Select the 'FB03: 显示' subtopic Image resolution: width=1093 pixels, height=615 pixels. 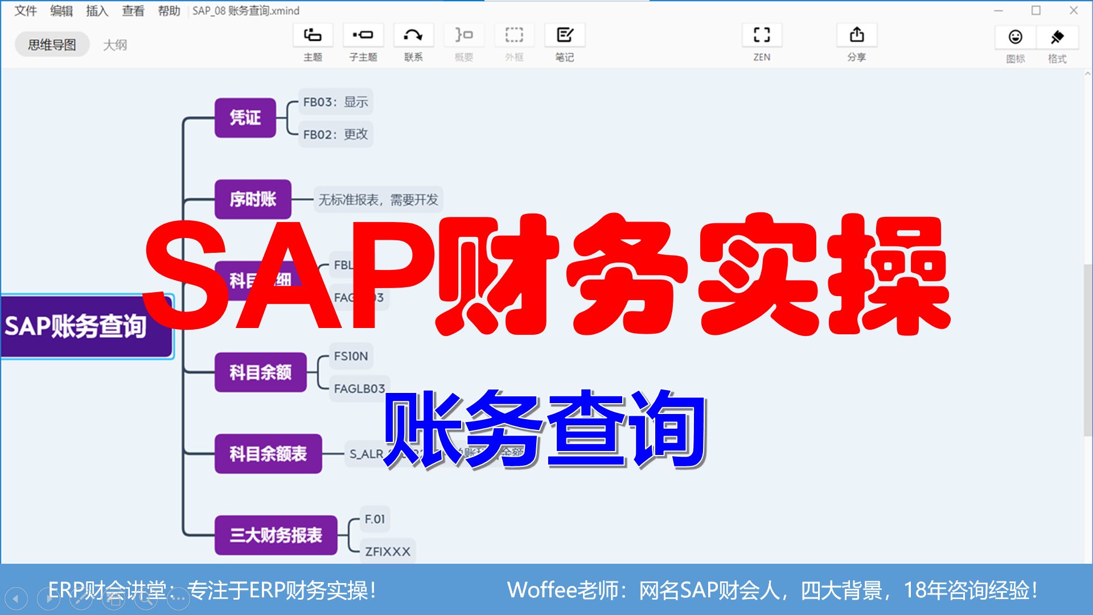click(x=335, y=102)
